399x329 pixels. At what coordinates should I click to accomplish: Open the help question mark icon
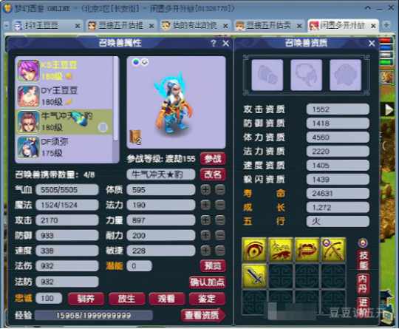(x=214, y=43)
